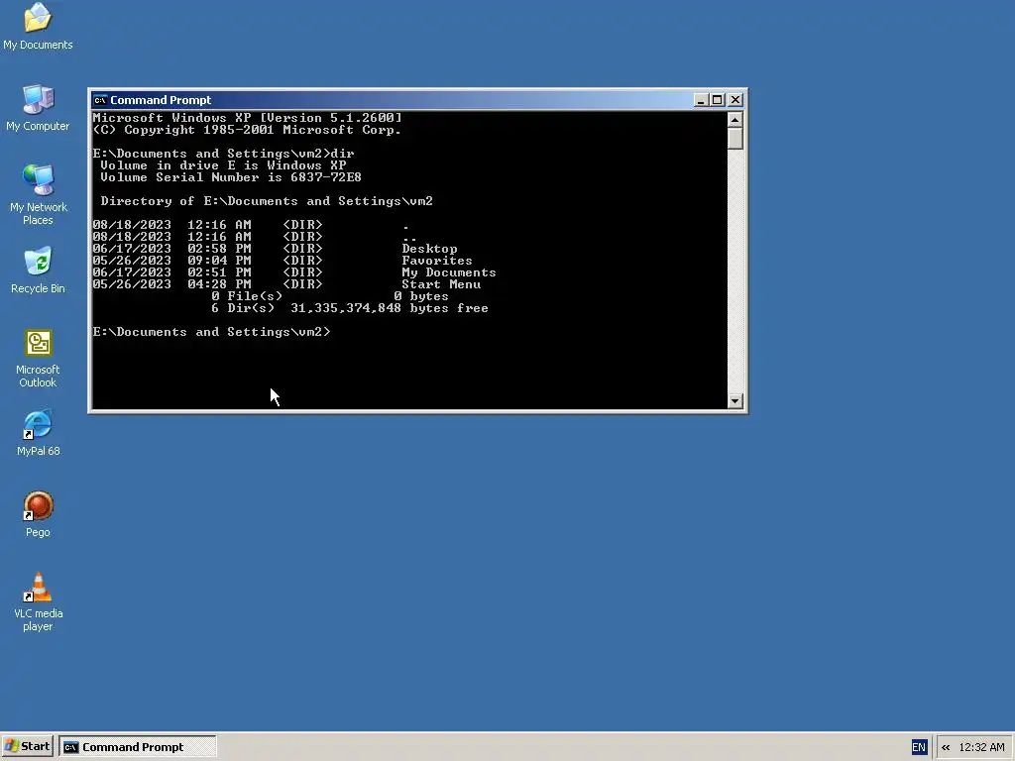The image size is (1015, 761).
Task: Click 'Volume Serial Number is 6837-72E8' line
Action: coord(230,177)
